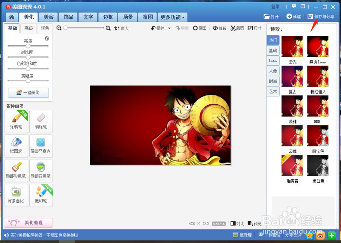Viewport: 341px width, 243px height.
Task: Select the 魔幻笔 magic pen tool
Action: coord(41,195)
